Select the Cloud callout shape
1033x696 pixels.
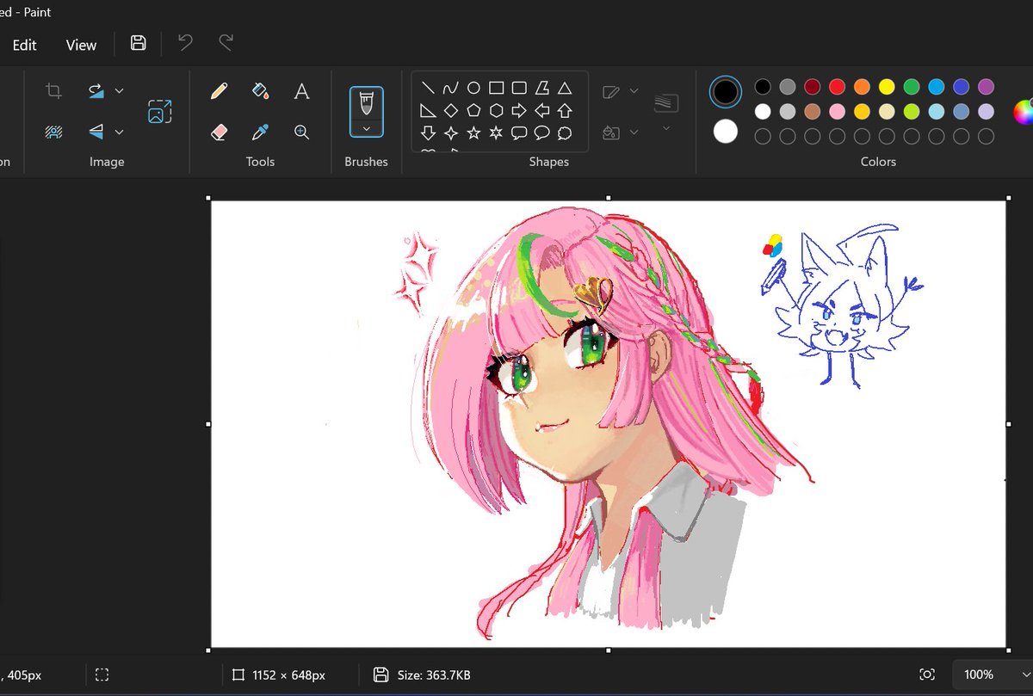click(565, 133)
